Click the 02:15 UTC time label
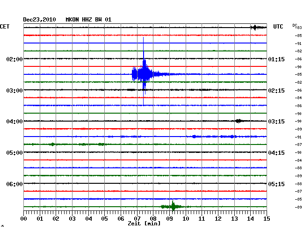The image size is (304, 231). click(x=276, y=91)
